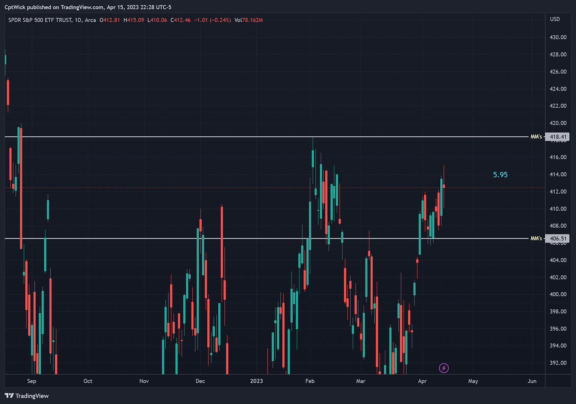The height and width of the screenshot is (404, 576).
Task: Click the H415.09 high value
Action: click(134, 20)
